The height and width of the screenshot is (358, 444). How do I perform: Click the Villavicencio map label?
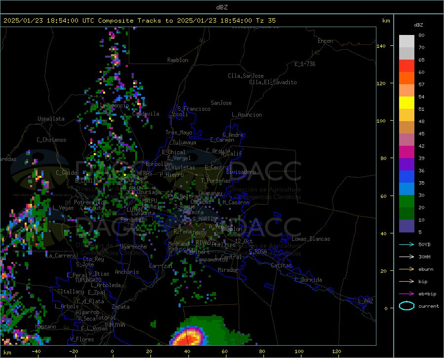110,105
